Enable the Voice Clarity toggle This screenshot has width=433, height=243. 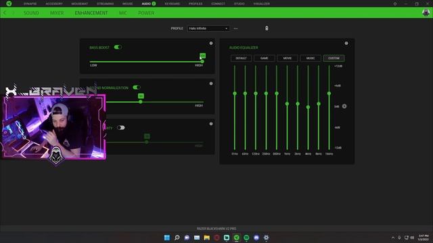[x=120, y=128]
